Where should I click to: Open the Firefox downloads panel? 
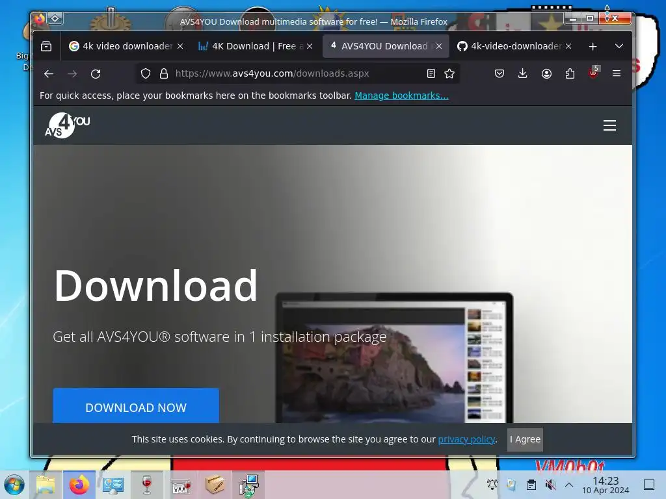(523, 74)
